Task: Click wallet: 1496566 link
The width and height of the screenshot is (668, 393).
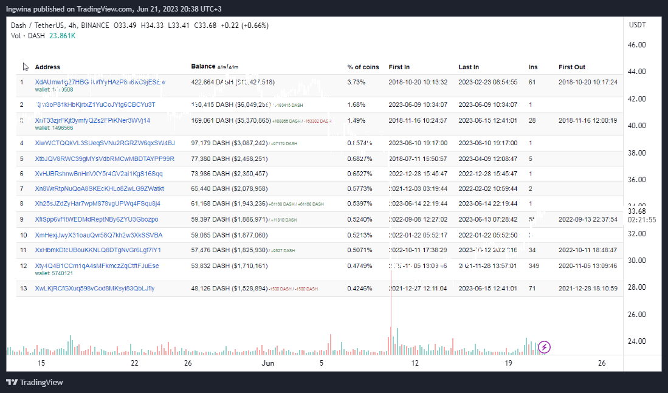Action: pos(54,128)
